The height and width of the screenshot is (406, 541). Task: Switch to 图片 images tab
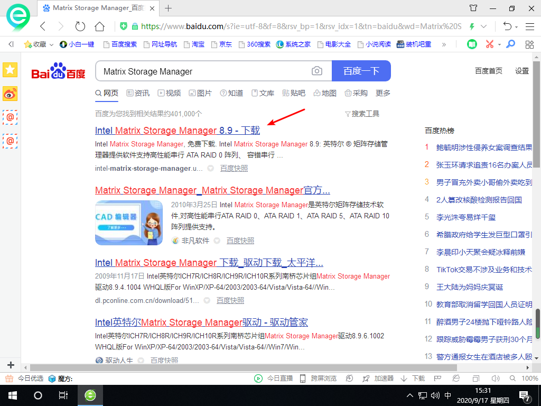[200, 93]
